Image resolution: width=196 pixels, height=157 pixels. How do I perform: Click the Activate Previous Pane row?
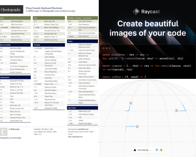(x=15, y=31)
